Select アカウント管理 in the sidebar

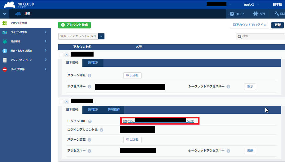(25, 23)
